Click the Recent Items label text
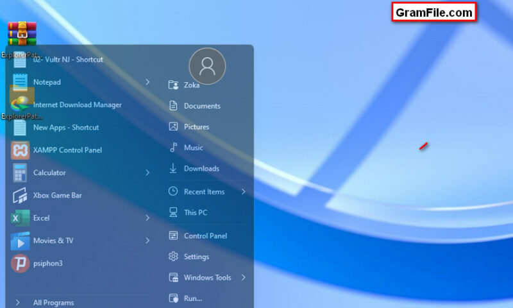The image size is (513, 308). [x=204, y=192]
